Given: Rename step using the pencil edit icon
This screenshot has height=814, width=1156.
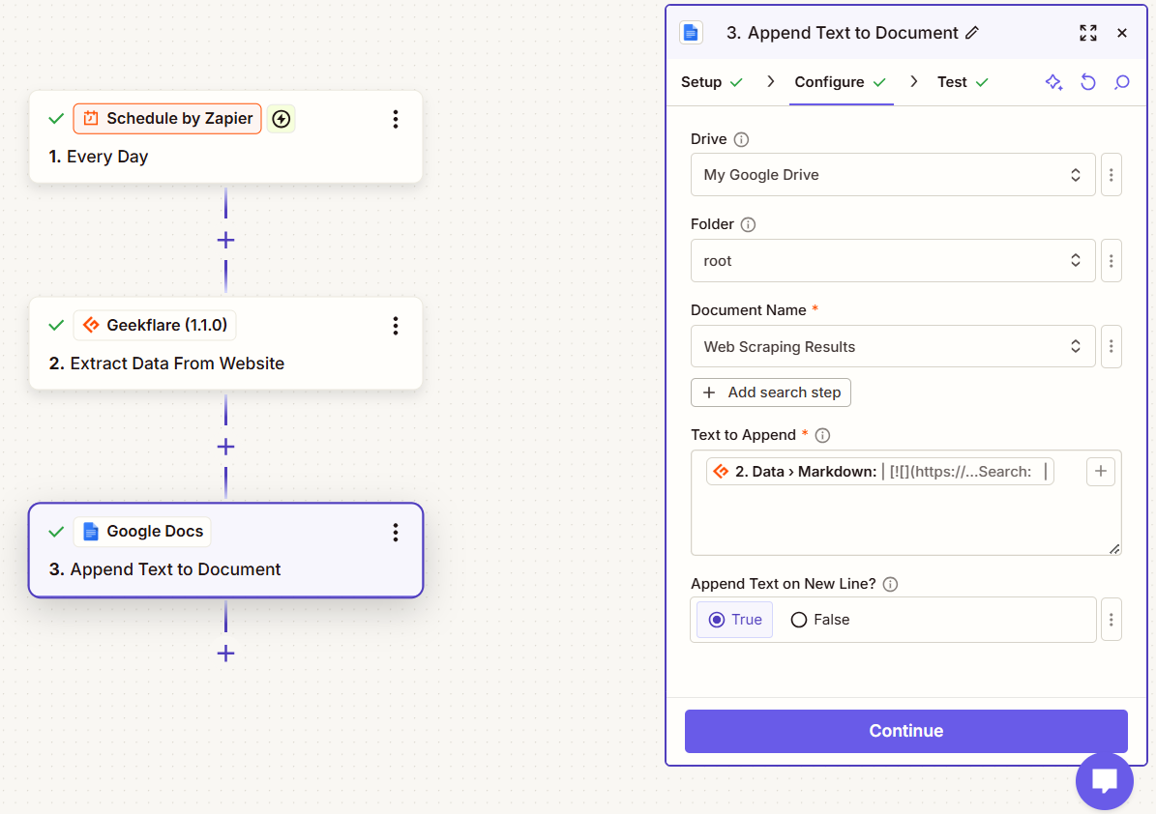Looking at the screenshot, I should [x=972, y=33].
